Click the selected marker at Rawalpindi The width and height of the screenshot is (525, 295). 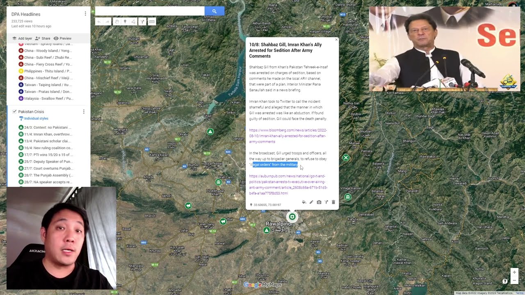tap(292, 216)
